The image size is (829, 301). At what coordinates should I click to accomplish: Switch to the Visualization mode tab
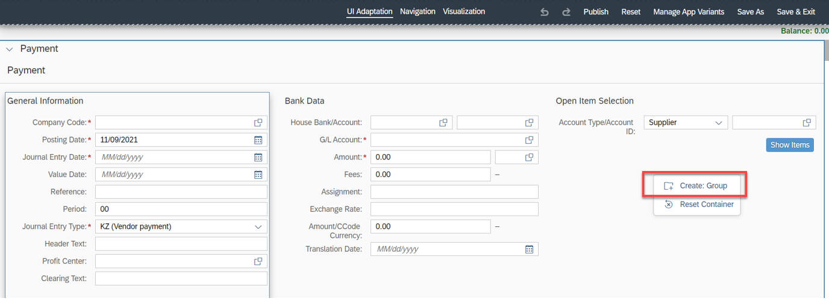464,11
